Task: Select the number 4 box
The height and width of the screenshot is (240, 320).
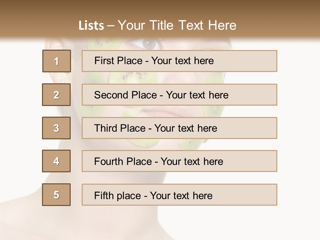Action: click(x=56, y=161)
